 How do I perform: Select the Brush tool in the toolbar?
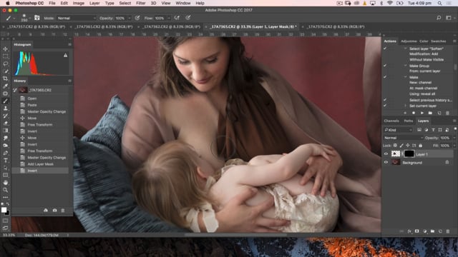coord(5,101)
